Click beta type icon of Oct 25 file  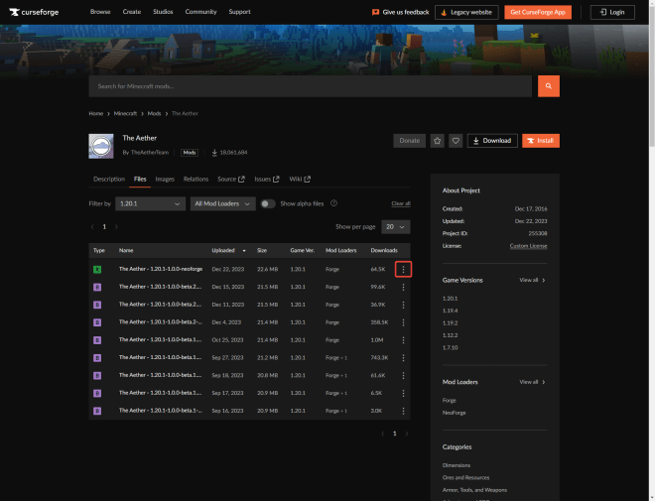point(97,340)
